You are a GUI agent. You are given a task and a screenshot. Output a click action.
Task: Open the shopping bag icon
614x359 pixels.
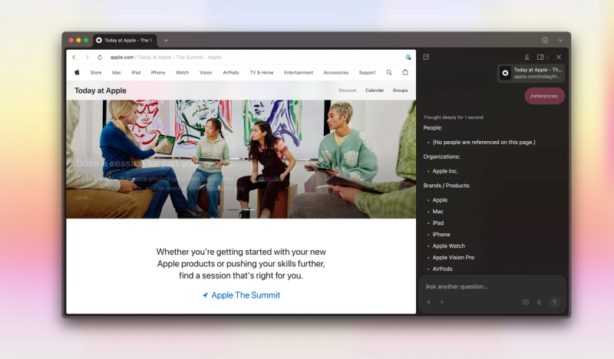coord(405,72)
